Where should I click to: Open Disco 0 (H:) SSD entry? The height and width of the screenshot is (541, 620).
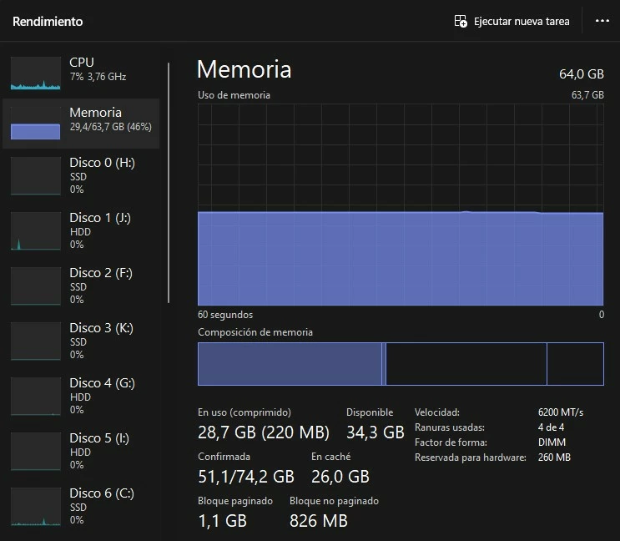point(81,175)
